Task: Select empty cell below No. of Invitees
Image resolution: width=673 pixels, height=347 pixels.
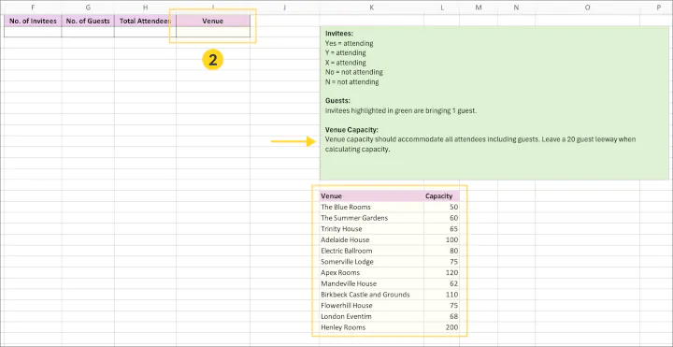Action: (x=33, y=32)
